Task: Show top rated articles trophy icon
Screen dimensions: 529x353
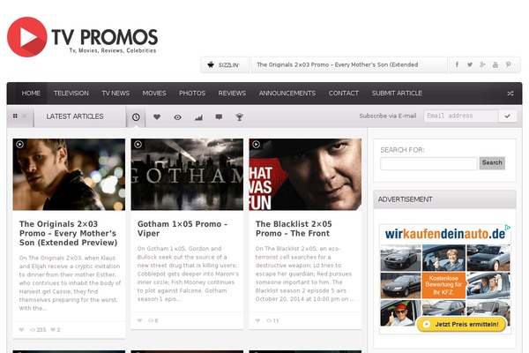Action: [239, 116]
